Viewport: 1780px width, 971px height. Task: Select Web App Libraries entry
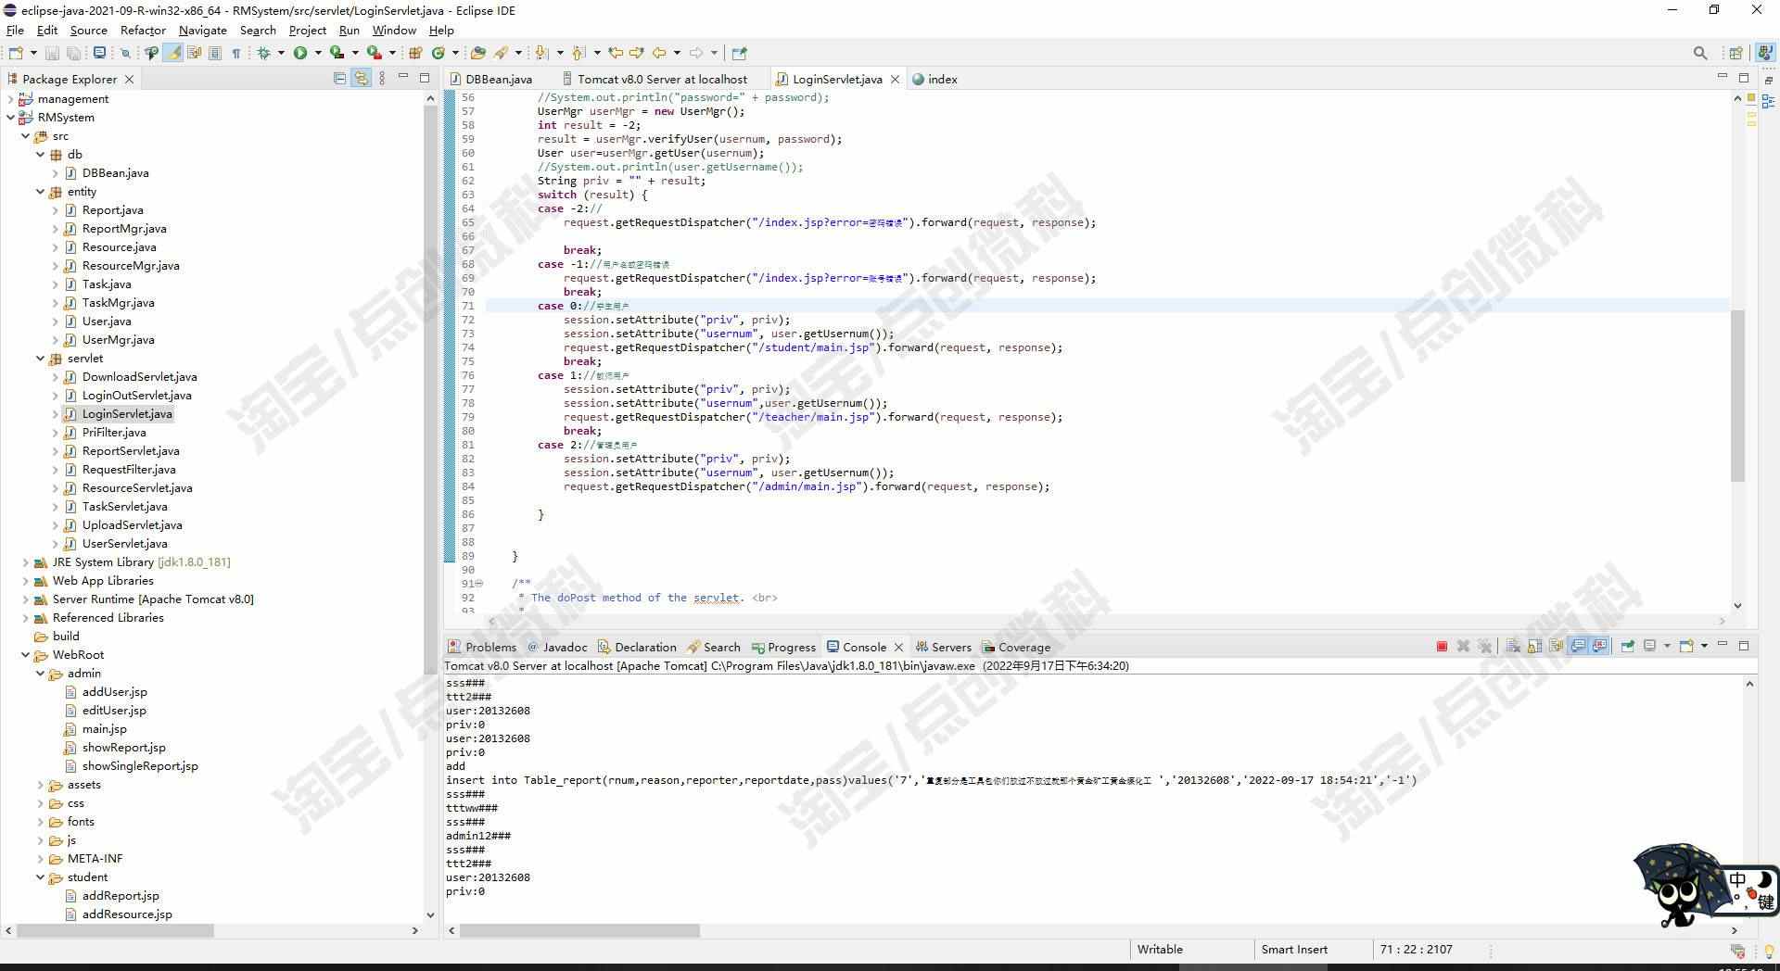point(103,581)
